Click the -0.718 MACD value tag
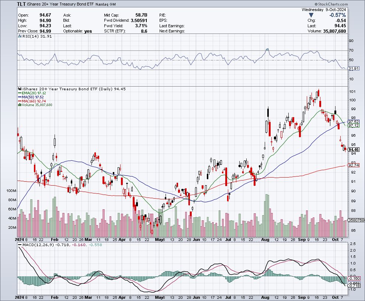This screenshot has height=301, width=365. pos(354,286)
